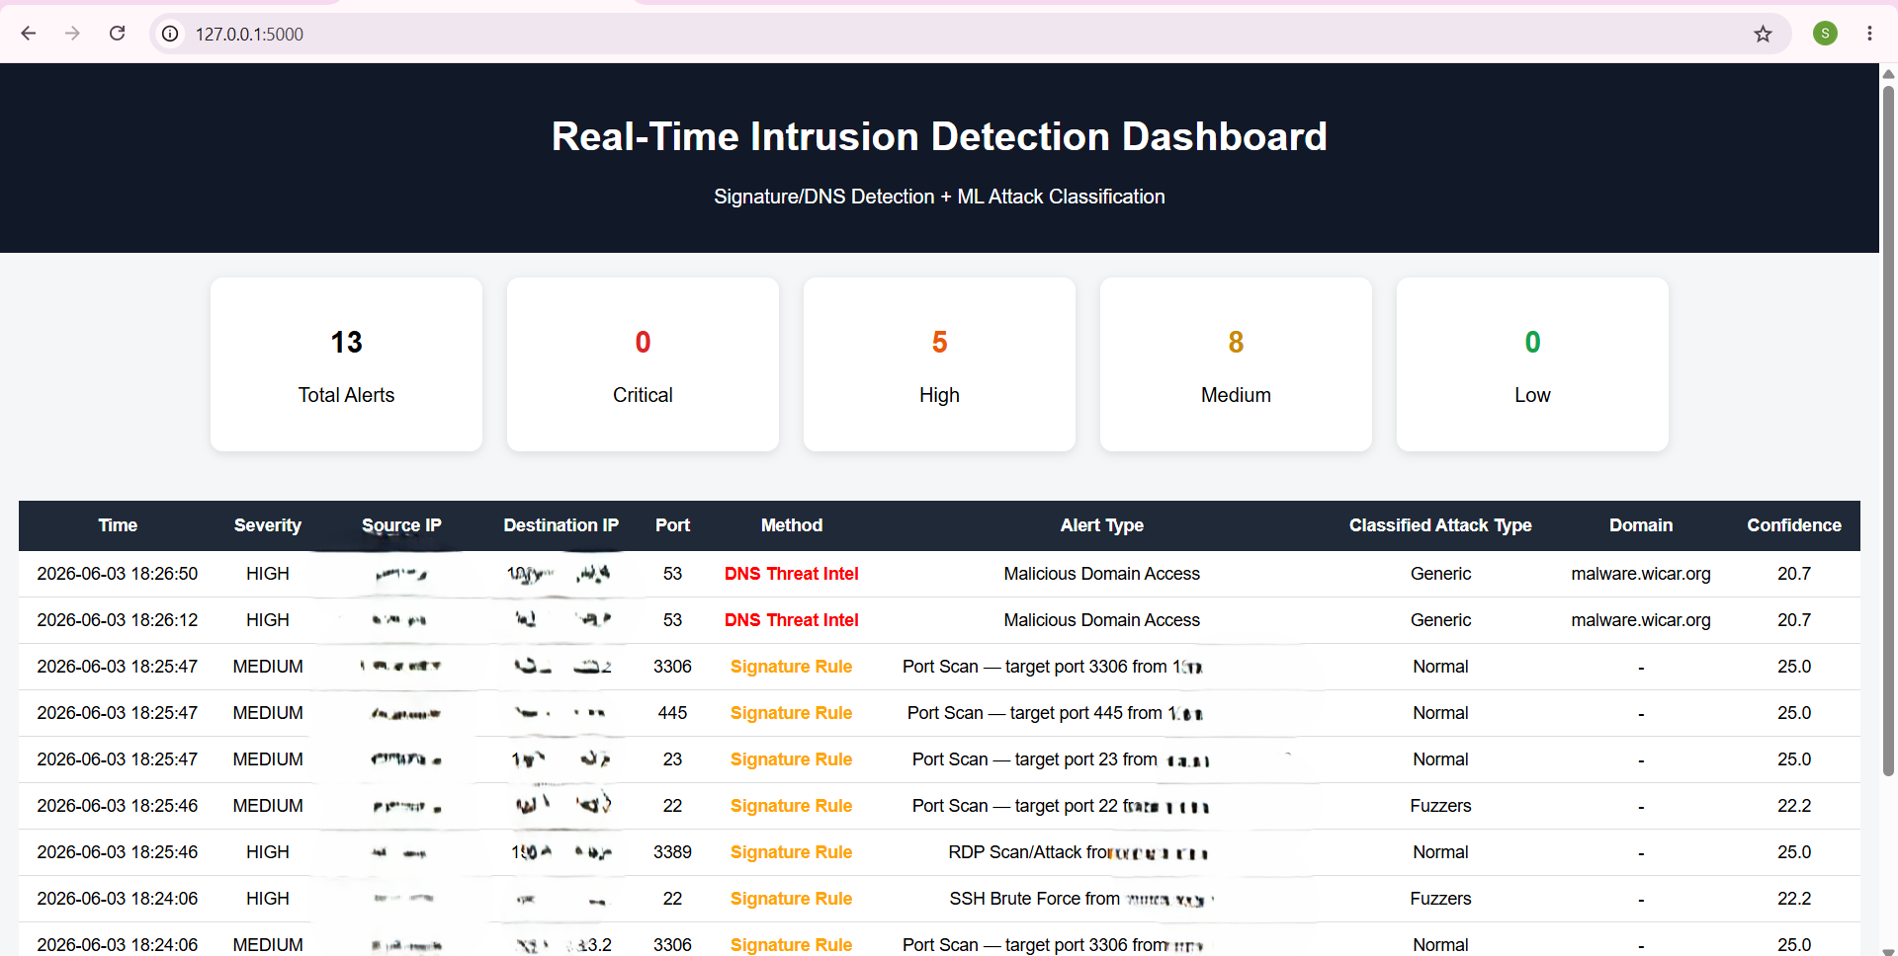Click the vertical page scrollbar thumb
Image resolution: width=1898 pixels, height=956 pixels.
(x=1888, y=431)
